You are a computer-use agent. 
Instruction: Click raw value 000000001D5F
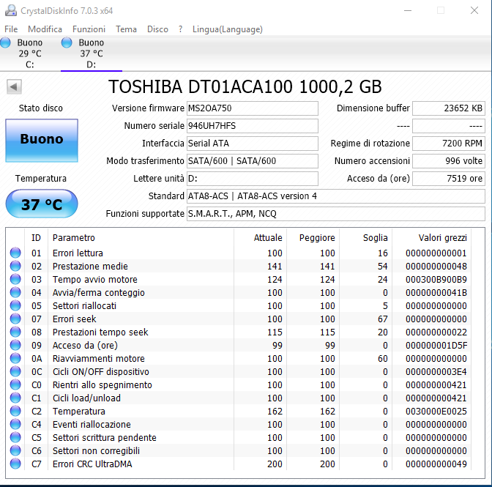pyautogui.click(x=436, y=345)
